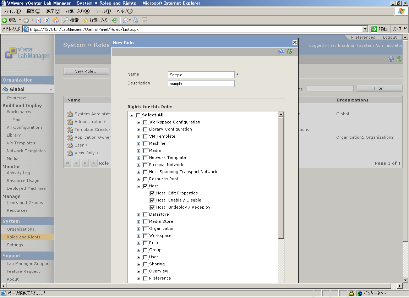The image size is (409, 298).
Task: Uncheck Host: Edit Properties checkbox
Action: pos(152,193)
